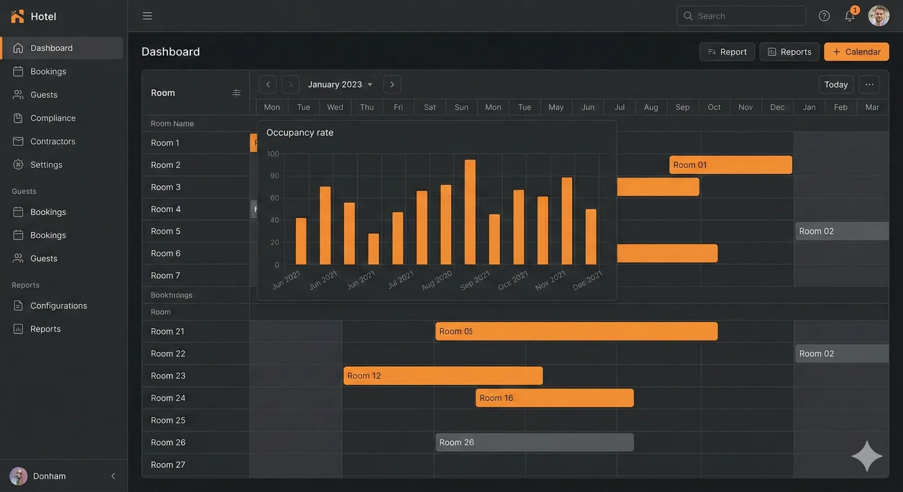Click the Configurations document icon
Screen dimensions: 903x492
(18, 306)
